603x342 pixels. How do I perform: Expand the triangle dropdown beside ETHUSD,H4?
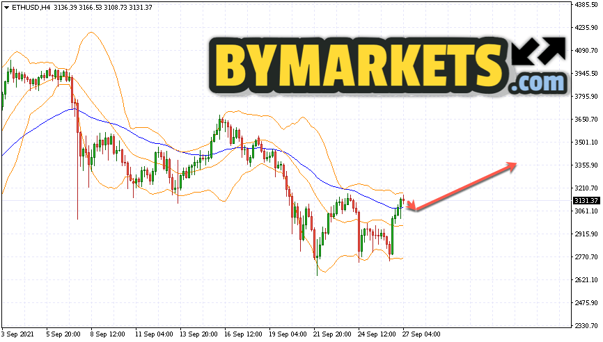[x=6, y=7]
